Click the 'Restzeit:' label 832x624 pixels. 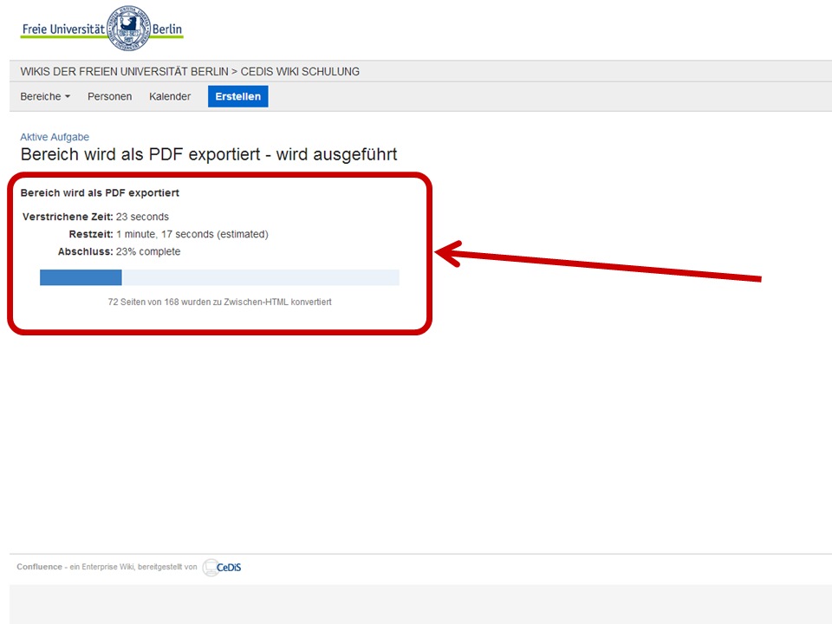pyautogui.click(x=91, y=235)
